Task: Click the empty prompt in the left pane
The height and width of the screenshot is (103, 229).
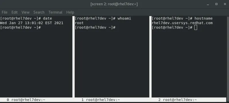Action: pyautogui.click(x=20, y=27)
